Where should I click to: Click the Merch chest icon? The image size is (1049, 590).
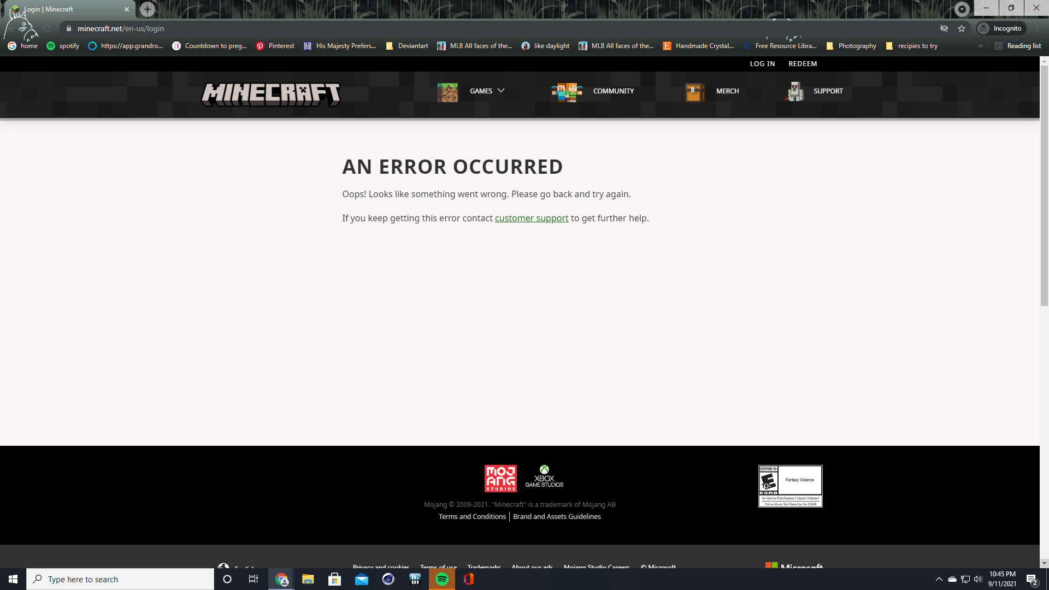coord(694,92)
